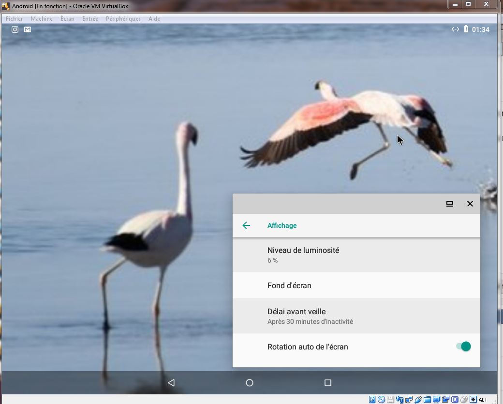Image resolution: width=503 pixels, height=404 pixels.
Task: Click the VirtualBox floppy disk indicator
Action: tap(390, 399)
